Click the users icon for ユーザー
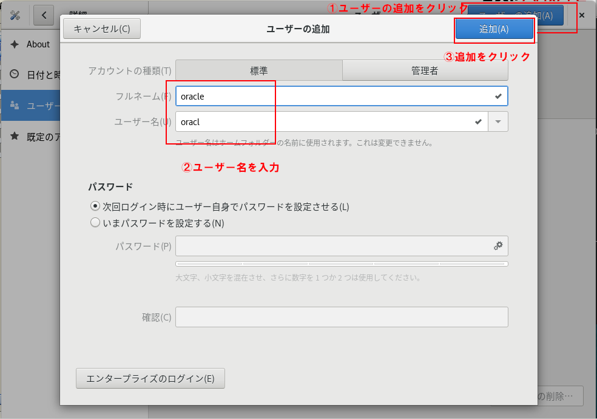This screenshot has width=597, height=419. click(15, 106)
